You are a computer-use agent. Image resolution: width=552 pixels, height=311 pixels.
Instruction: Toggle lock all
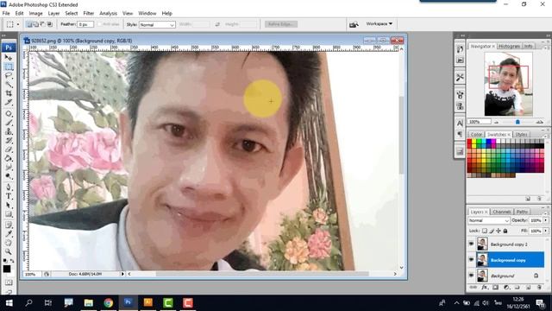[505, 231]
